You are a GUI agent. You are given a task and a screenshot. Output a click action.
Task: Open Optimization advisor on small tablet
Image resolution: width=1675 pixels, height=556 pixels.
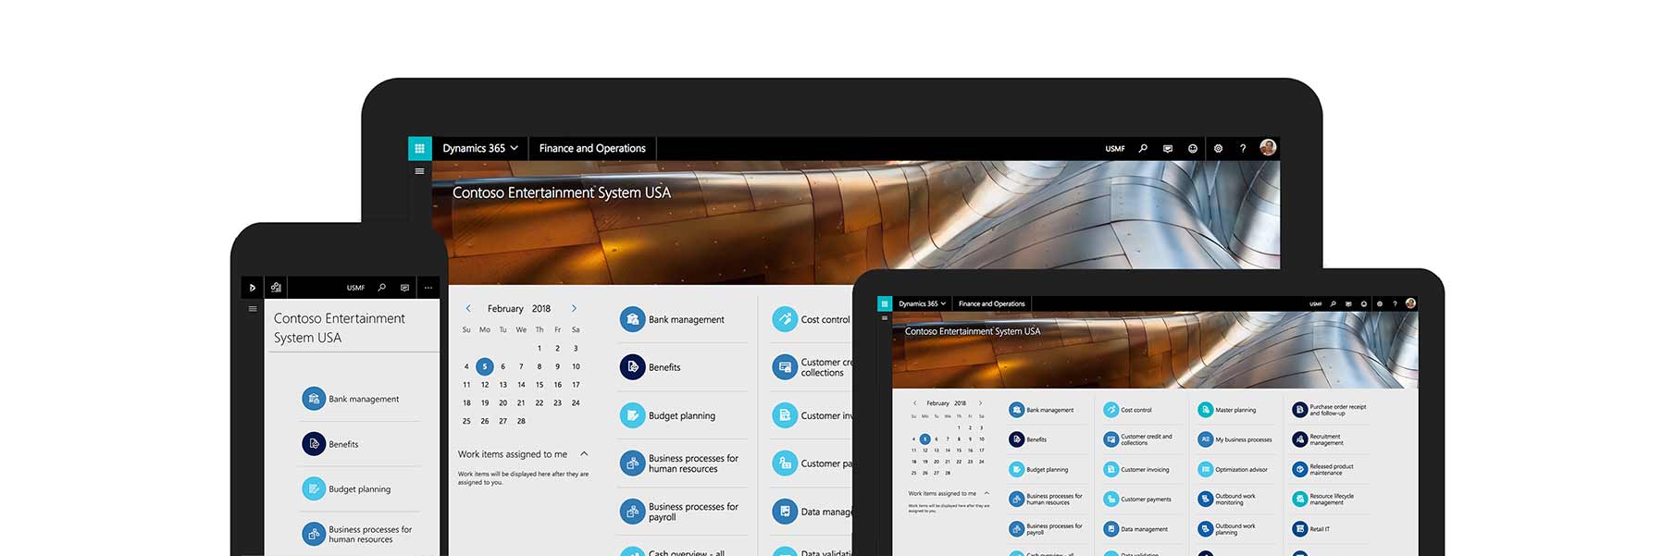click(1235, 469)
